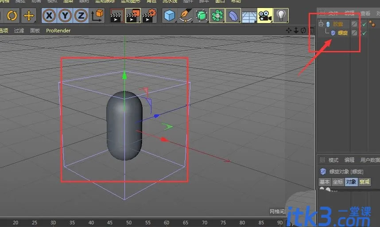This screenshot has height=227, width=380.
Task: Open the Bend deformer icon
Action: [233, 16]
